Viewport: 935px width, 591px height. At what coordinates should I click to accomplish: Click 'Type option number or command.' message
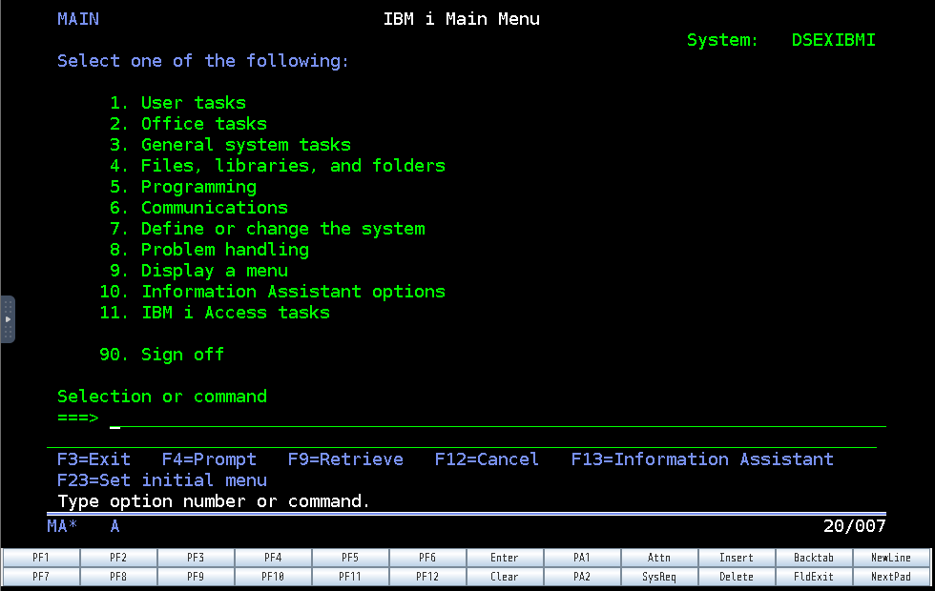214,501
